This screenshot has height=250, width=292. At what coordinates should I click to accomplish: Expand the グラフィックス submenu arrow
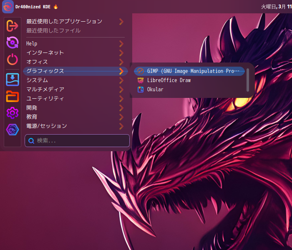[x=121, y=71]
